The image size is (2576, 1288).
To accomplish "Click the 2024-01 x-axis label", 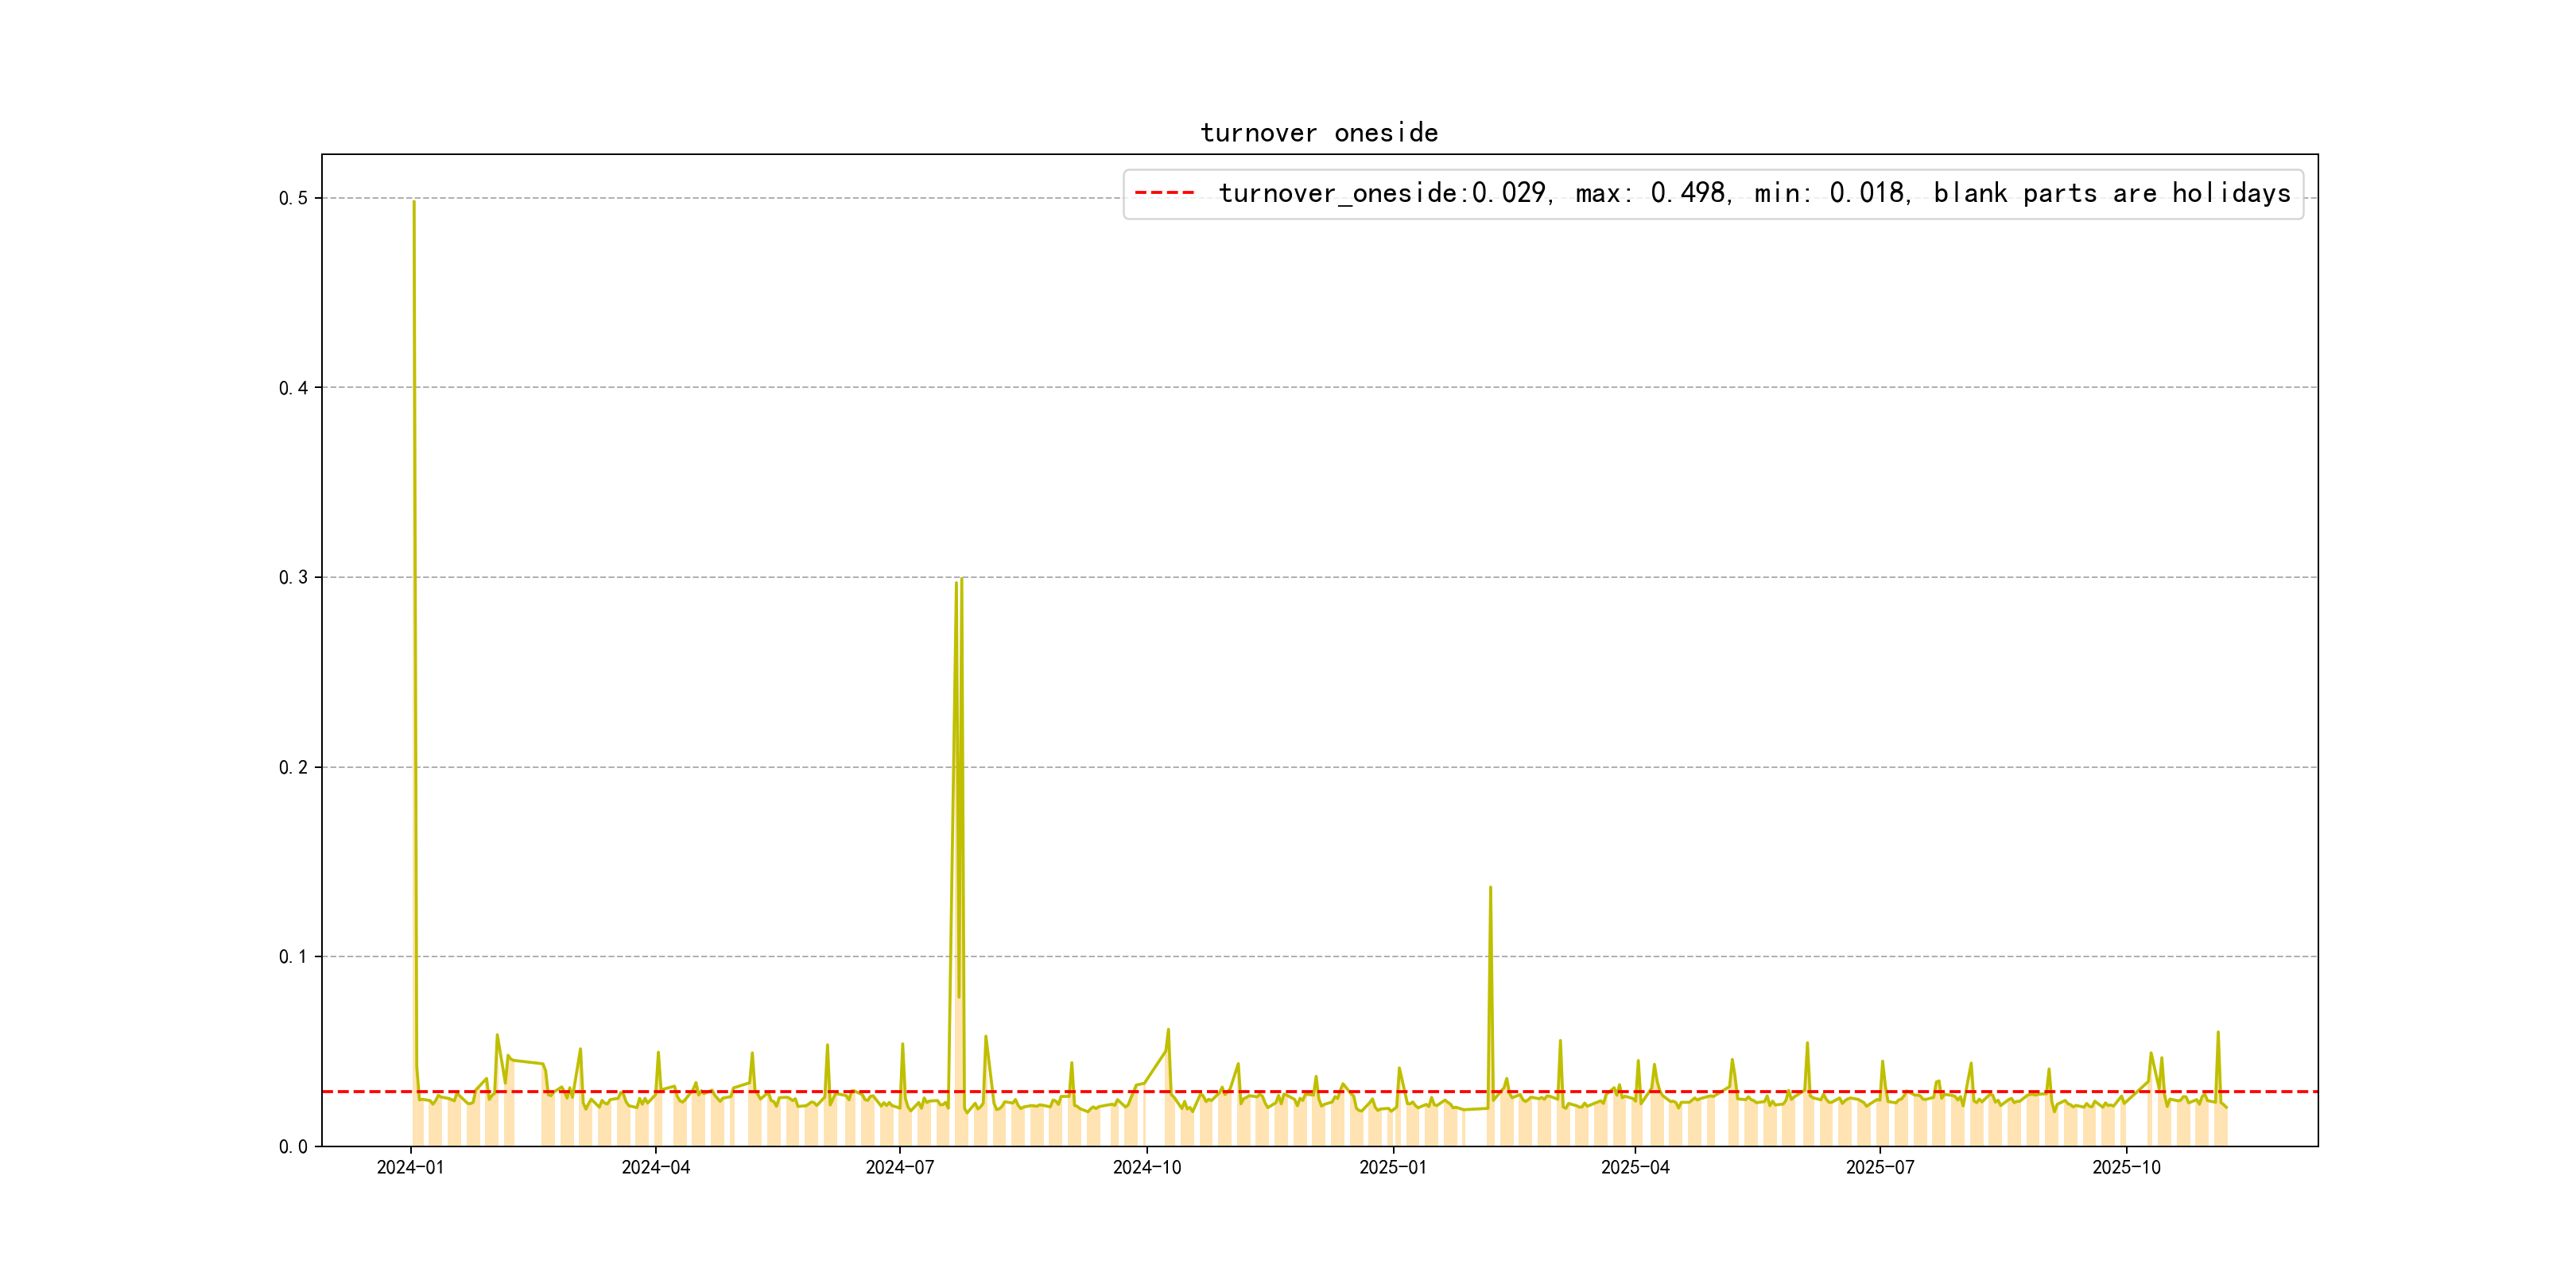I will [x=410, y=1168].
